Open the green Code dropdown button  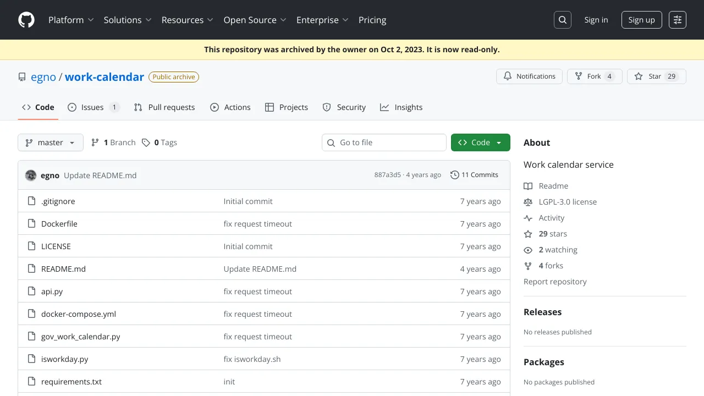pos(481,142)
